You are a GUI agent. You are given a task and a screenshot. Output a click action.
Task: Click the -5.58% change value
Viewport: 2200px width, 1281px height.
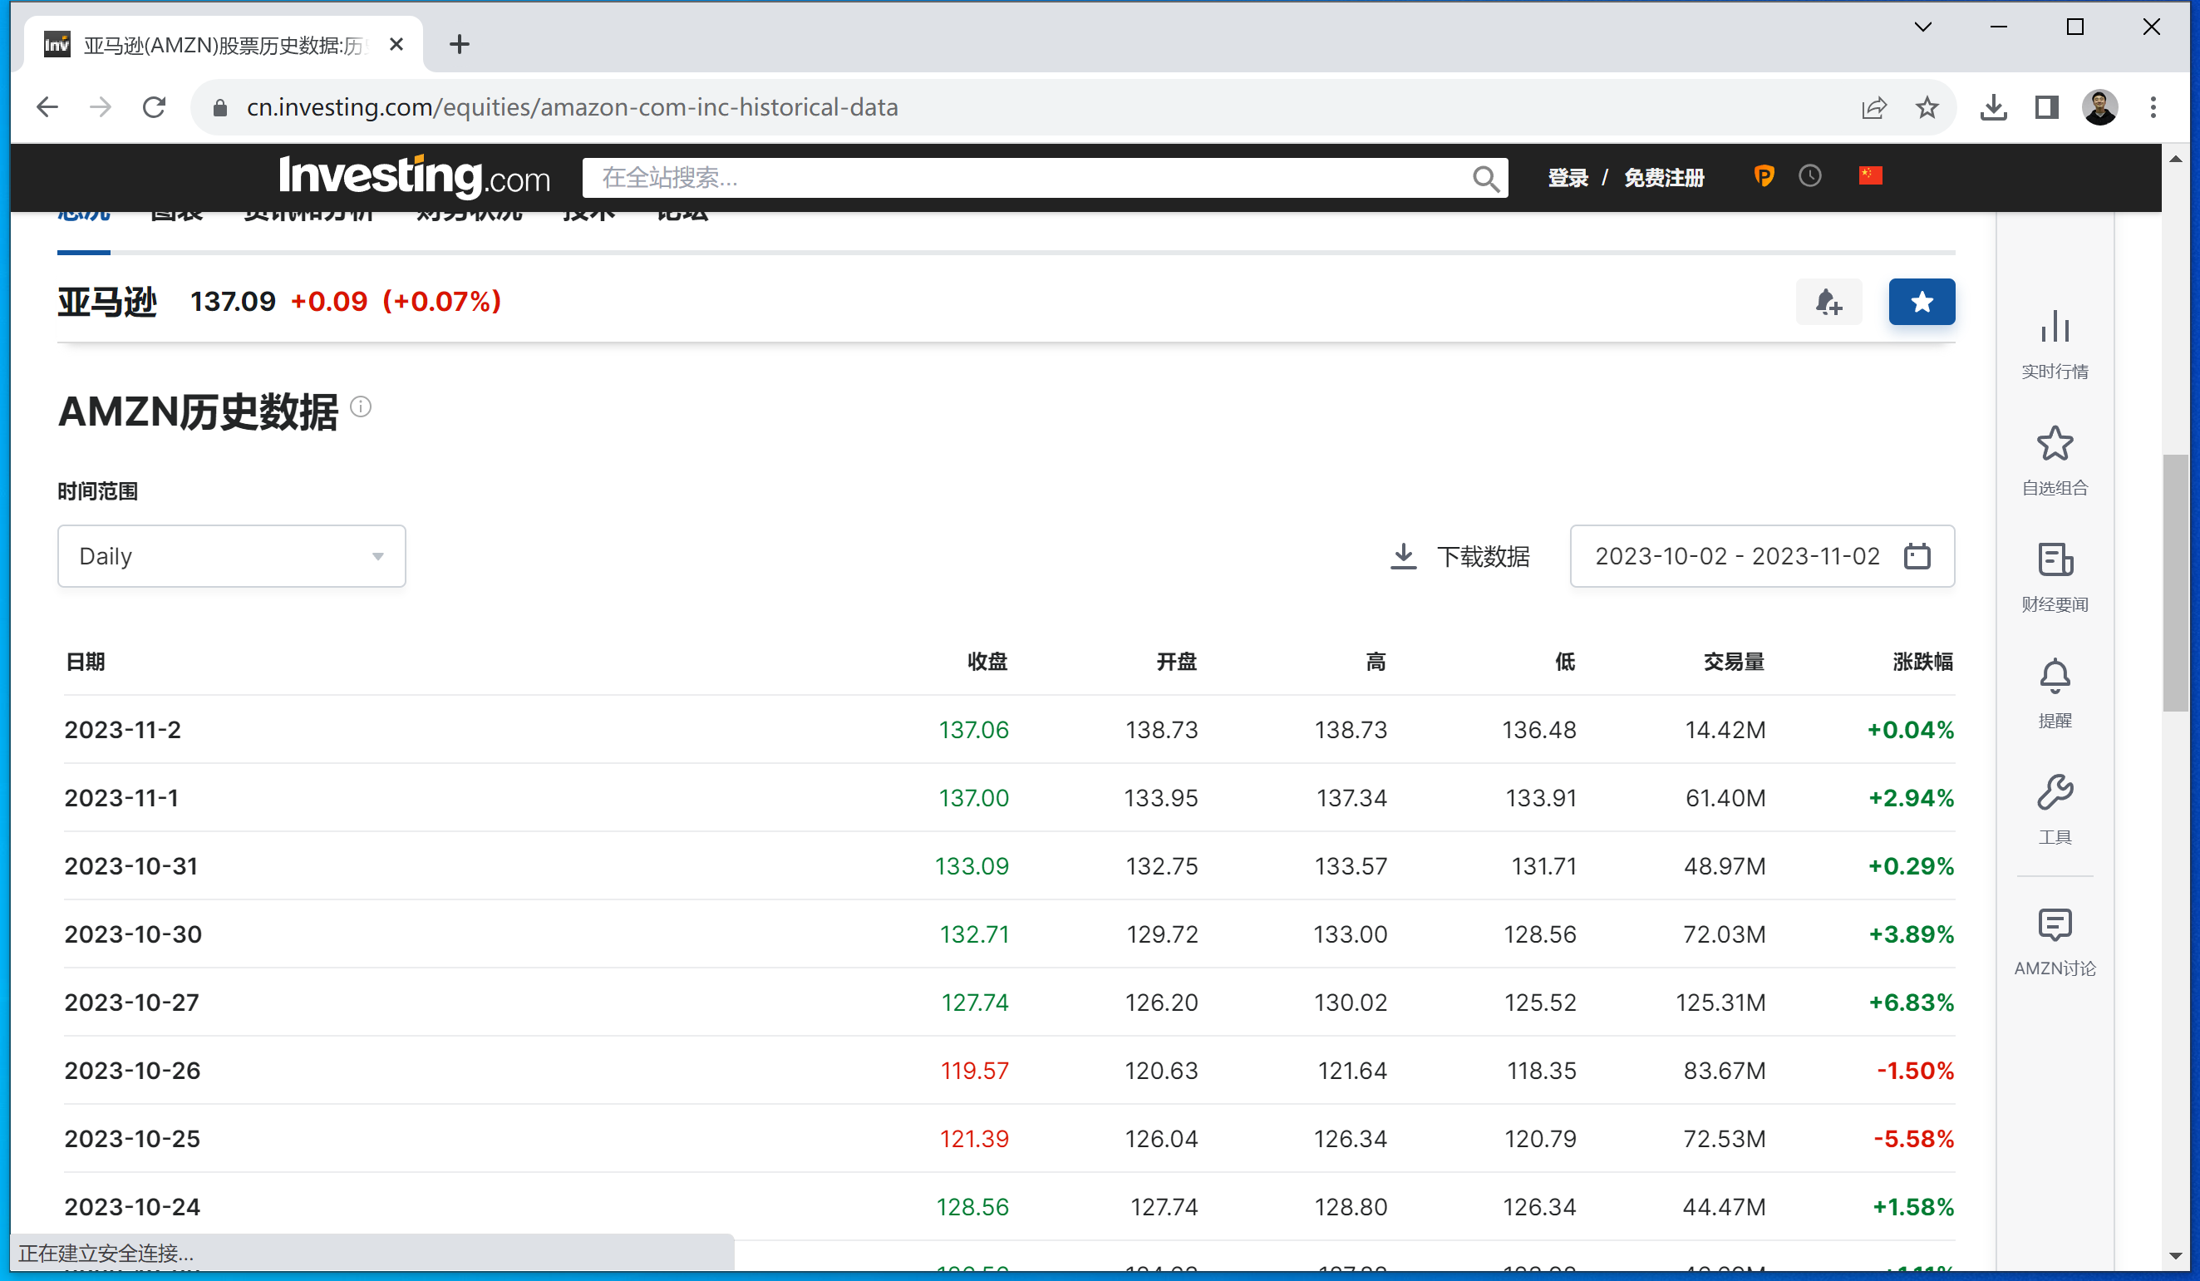pos(1913,1138)
